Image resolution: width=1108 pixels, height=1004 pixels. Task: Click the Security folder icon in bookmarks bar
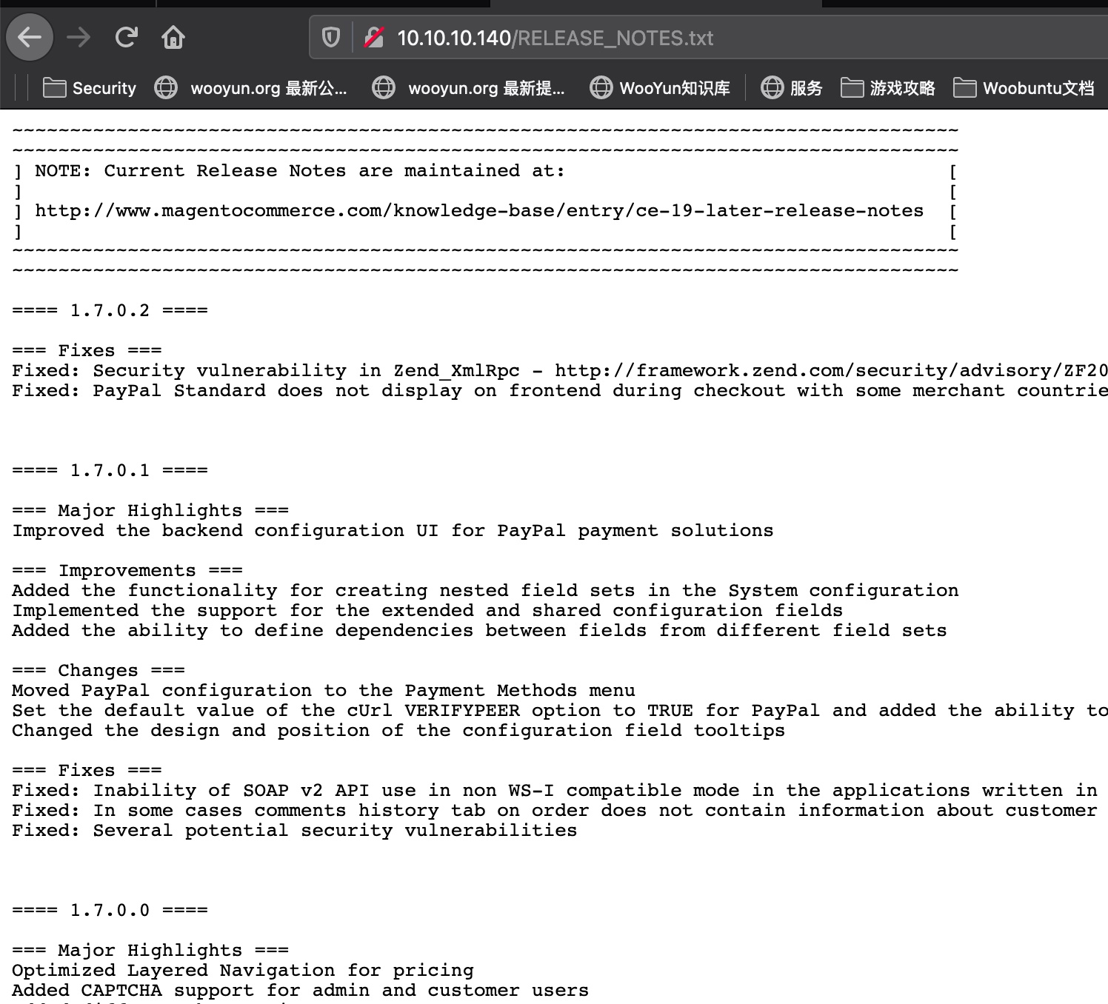pos(54,88)
